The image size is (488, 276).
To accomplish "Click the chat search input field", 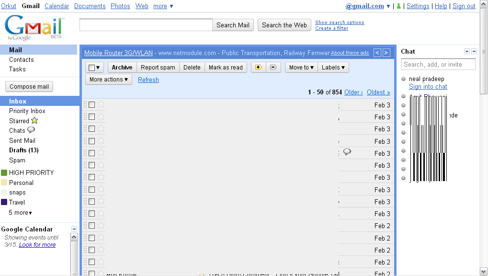I will point(438,64).
